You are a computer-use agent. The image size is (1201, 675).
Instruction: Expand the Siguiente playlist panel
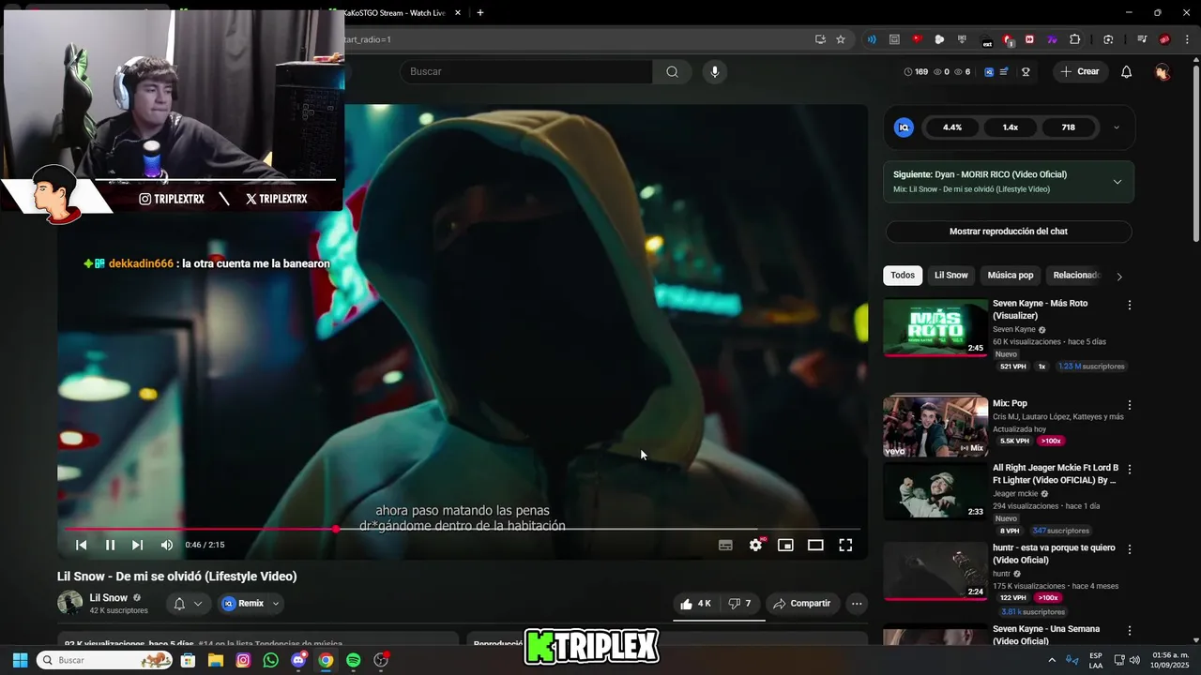tap(1117, 182)
